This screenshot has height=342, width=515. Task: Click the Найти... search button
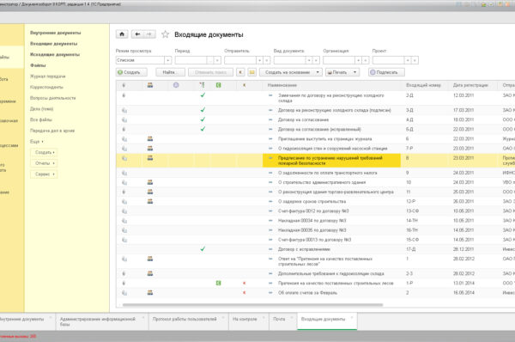170,72
